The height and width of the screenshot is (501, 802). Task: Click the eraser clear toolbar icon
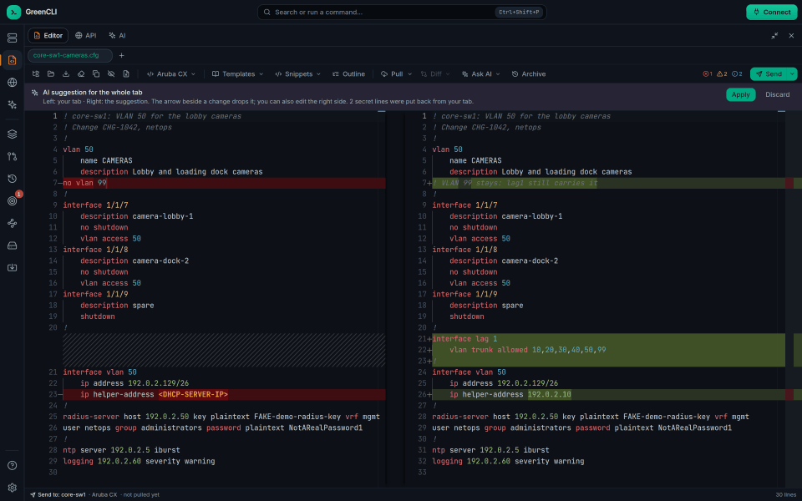pyautogui.click(x=81, y=74)
